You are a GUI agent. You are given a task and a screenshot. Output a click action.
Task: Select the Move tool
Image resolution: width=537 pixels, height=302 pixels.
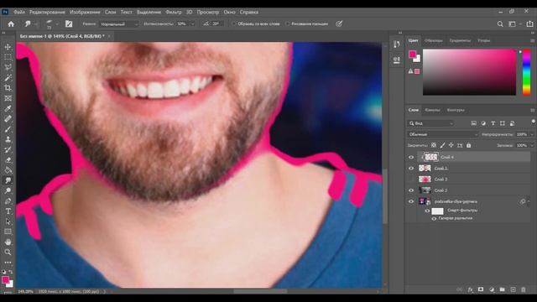pyautogui.click(x=8, y=47)
